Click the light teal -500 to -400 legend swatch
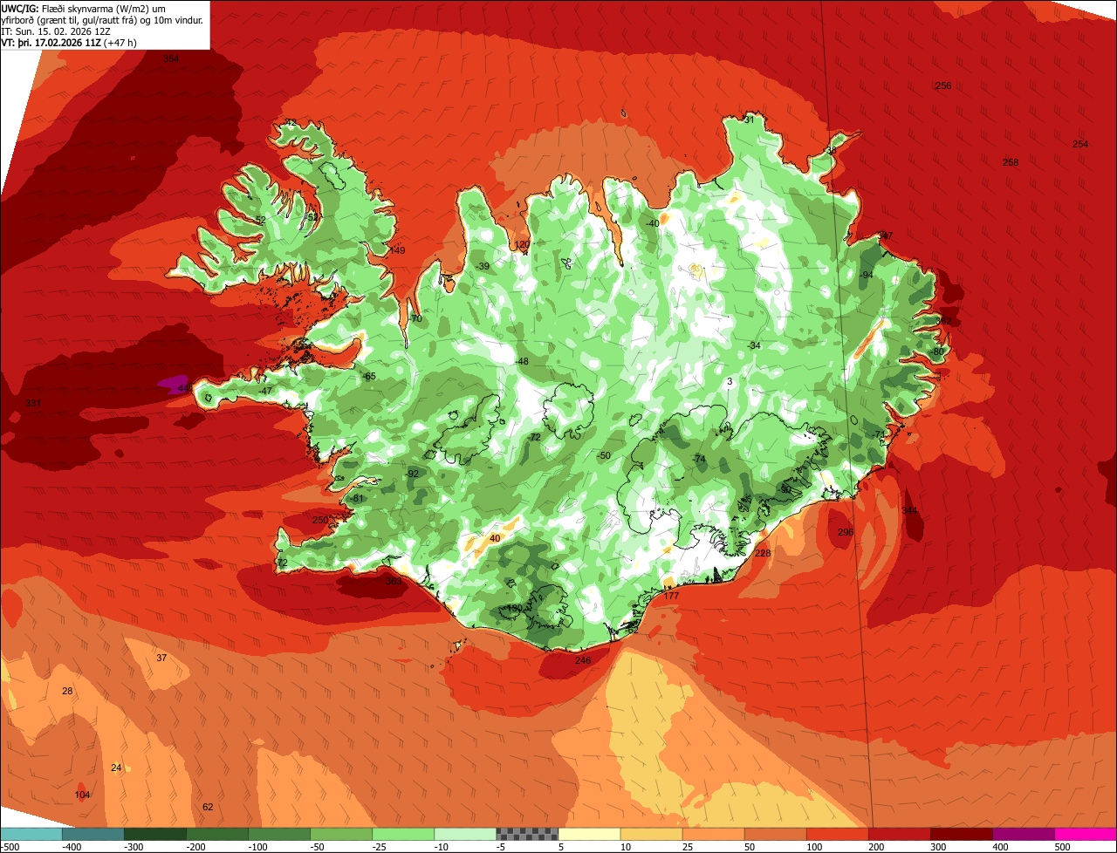The width and height of the screenshot is (1117, 853). (31, 834)
